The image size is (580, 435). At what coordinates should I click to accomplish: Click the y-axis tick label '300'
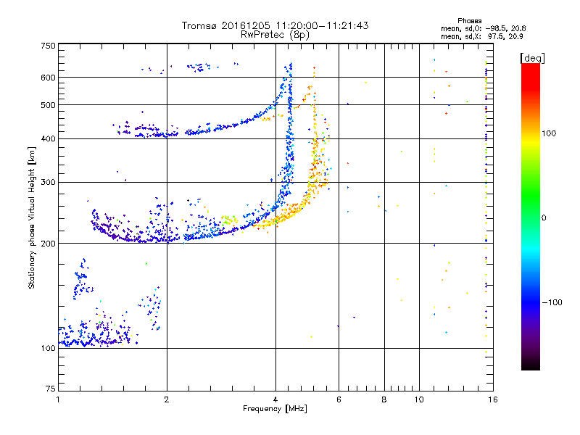pos(48,182)
